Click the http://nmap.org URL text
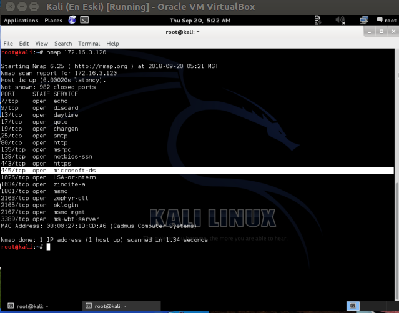Screen dimensions: 399x313 pos(101,66)
